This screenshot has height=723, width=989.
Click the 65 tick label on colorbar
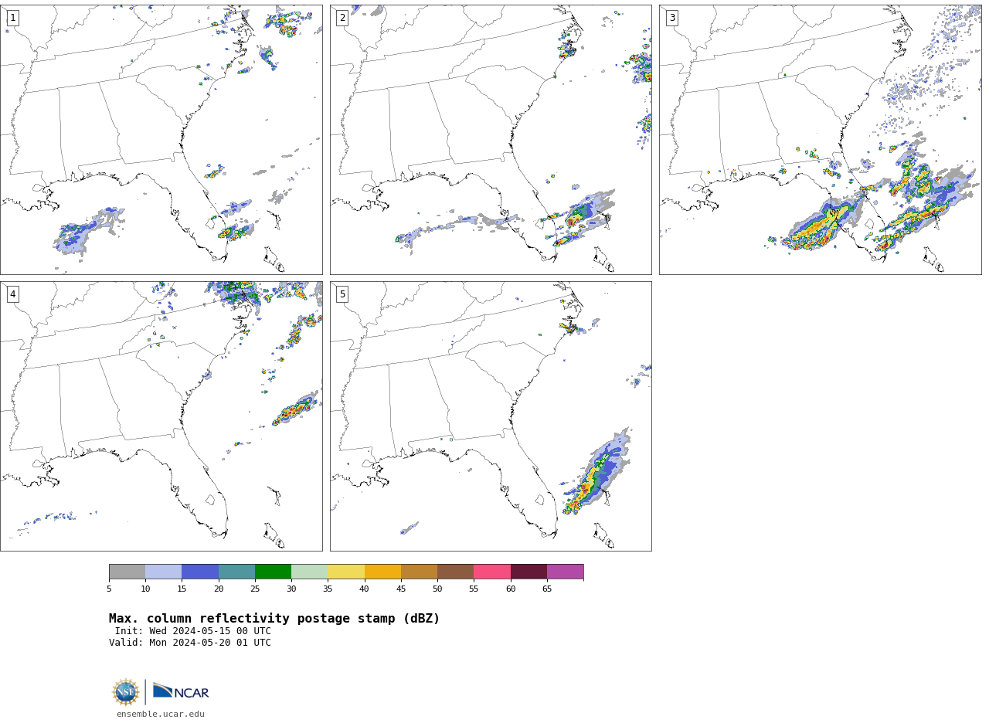pyautogui.click(x=547, y=589)
